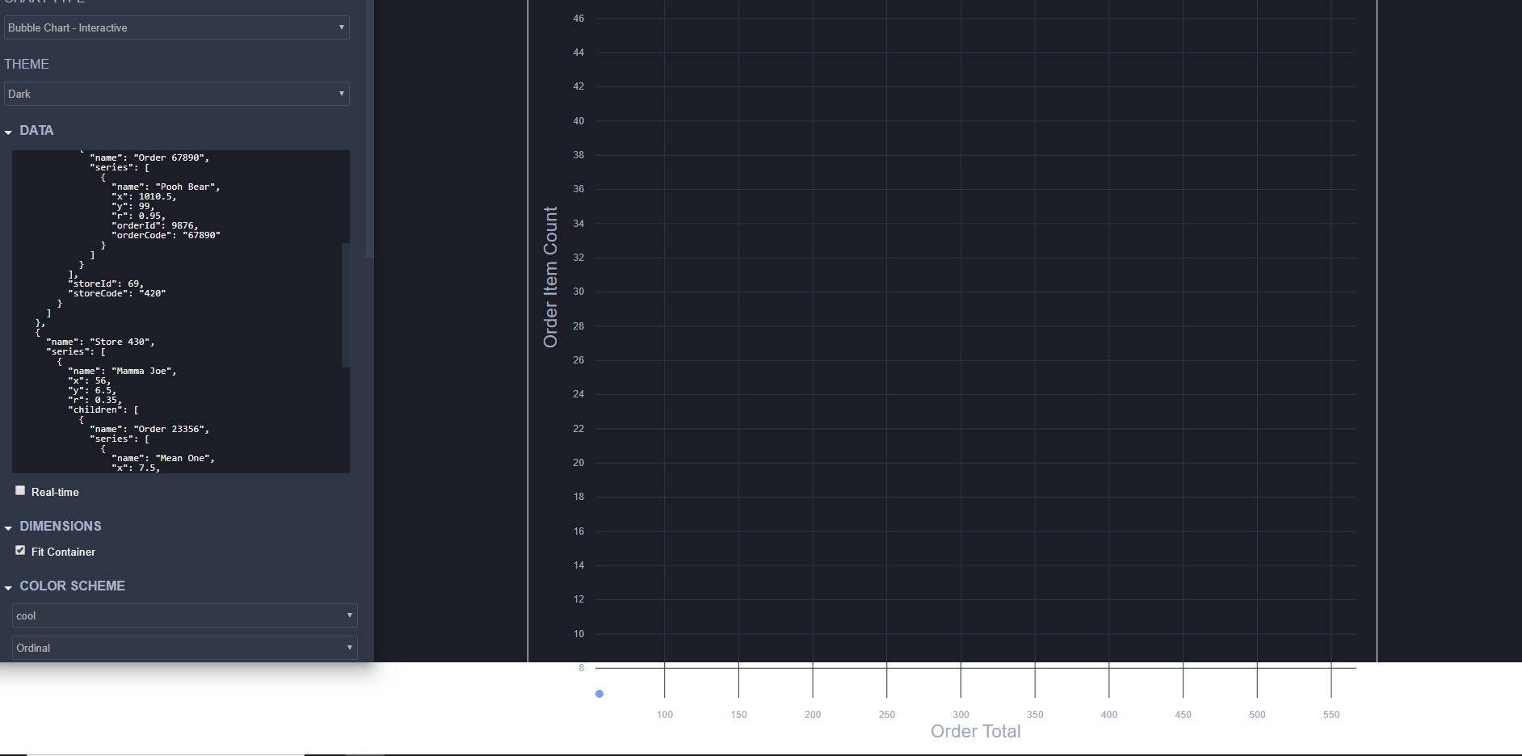Screen dimensions: 1522x756
Task: Click the dropdown arrow on the cool color selector
Action: 348,615
